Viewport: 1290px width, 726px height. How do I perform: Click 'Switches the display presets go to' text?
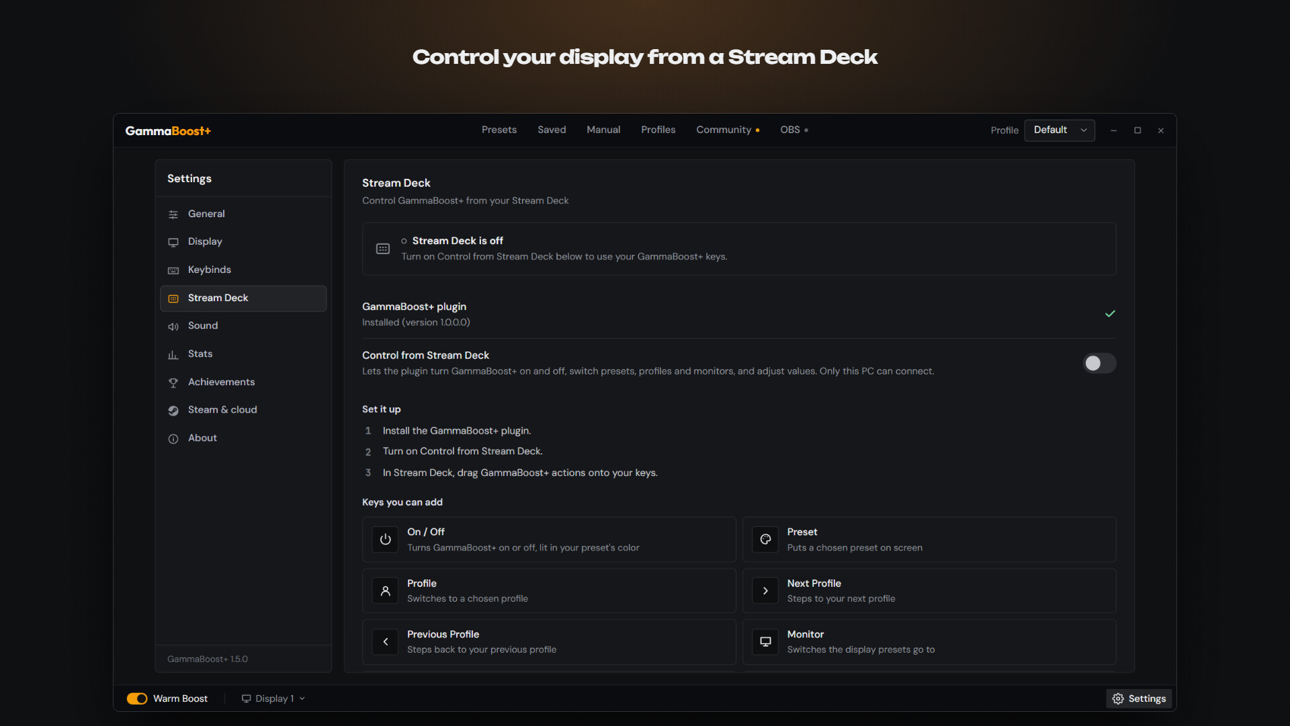pos(861,649)
